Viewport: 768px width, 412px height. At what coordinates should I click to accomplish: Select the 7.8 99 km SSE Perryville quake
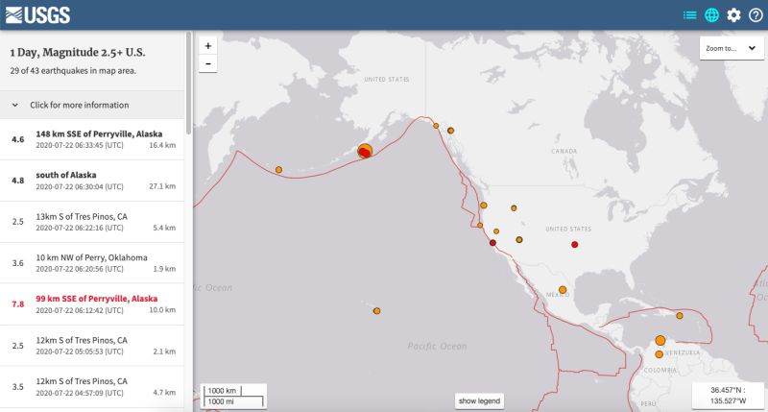pyautogui.click(x=92, y=303)
